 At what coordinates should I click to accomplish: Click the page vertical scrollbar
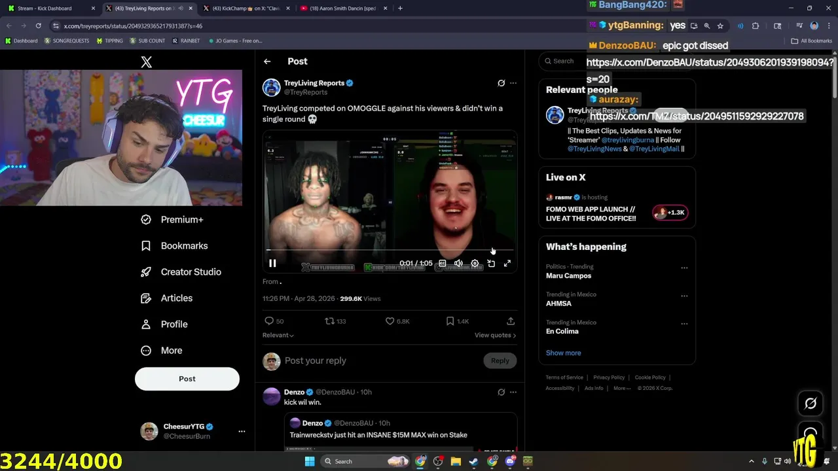click(x=834, y=78)
